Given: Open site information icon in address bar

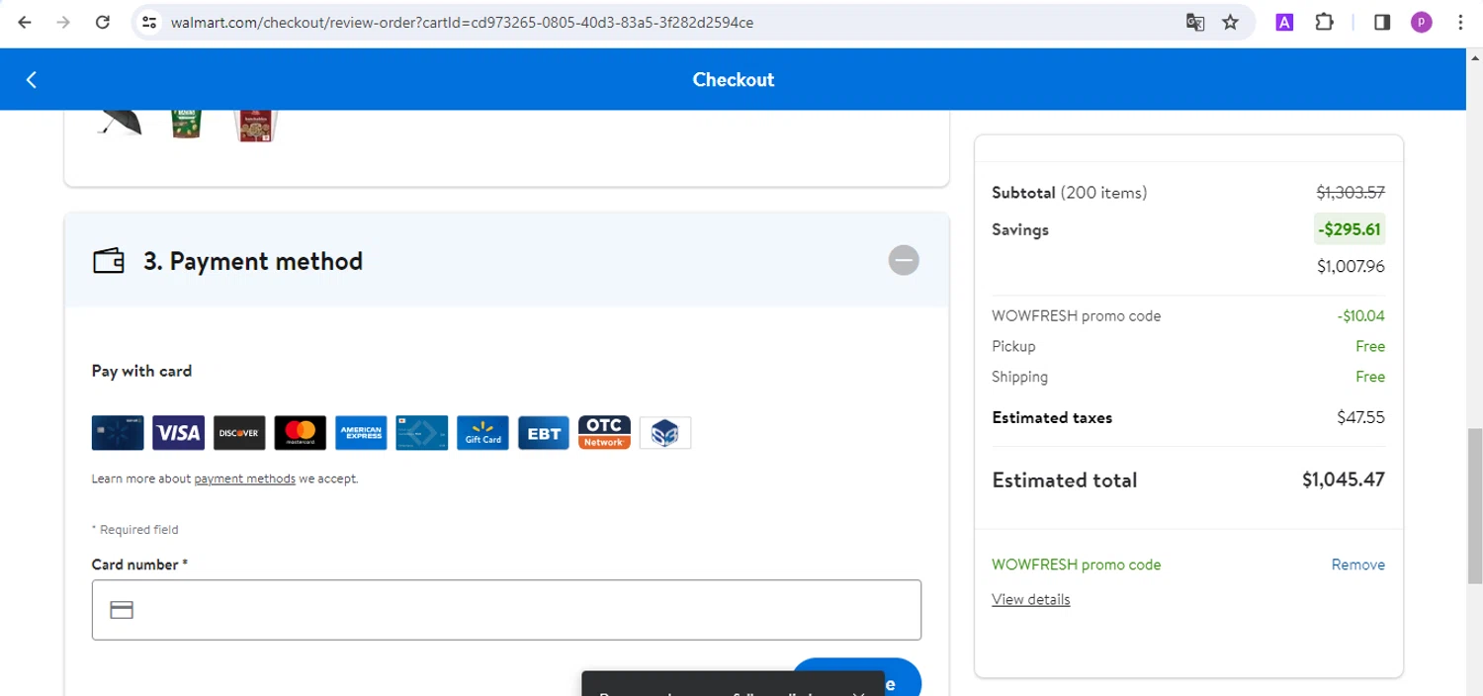Looking at the screenshot, I should tap(149, 22).
